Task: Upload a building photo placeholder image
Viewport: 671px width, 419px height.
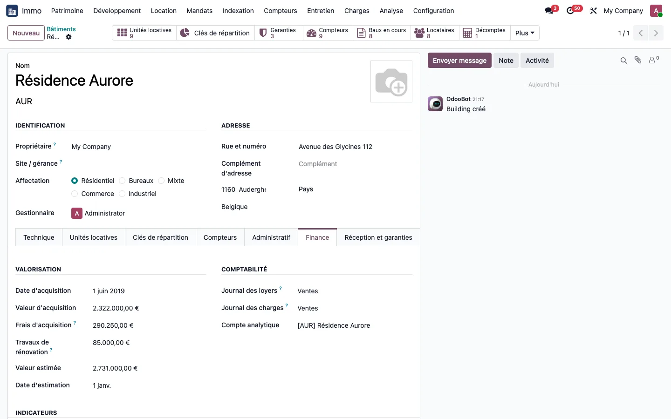Action: click(391, 81)
